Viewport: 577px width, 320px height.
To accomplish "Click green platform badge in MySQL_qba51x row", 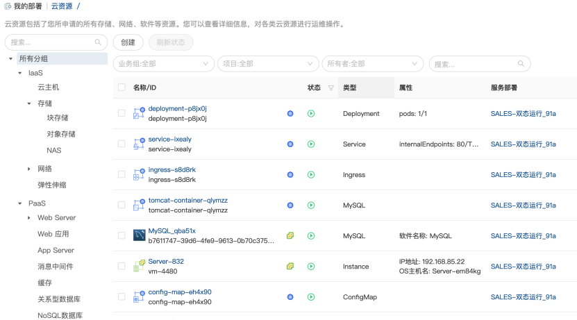I will [290, 236].
